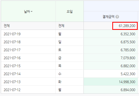Select the 2021-07-16 date cell
The width and height of the screenshot is (139, 96).
coord(28,58)
